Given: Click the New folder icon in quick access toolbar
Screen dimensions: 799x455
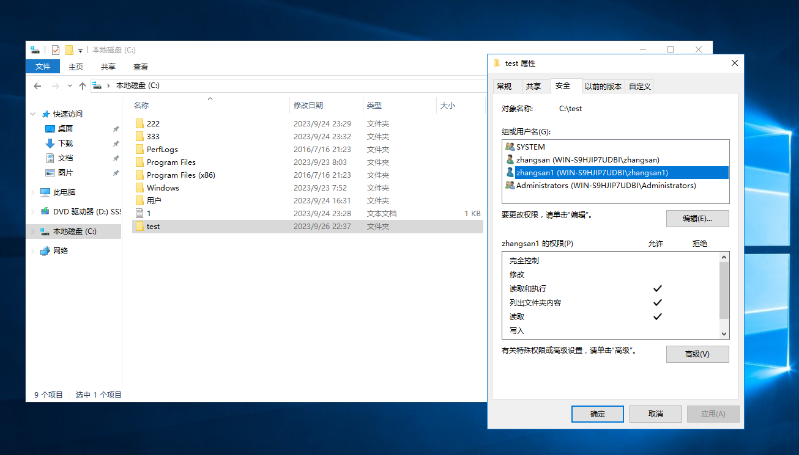Looking at the screenshot, I should [x=69, y=50].
